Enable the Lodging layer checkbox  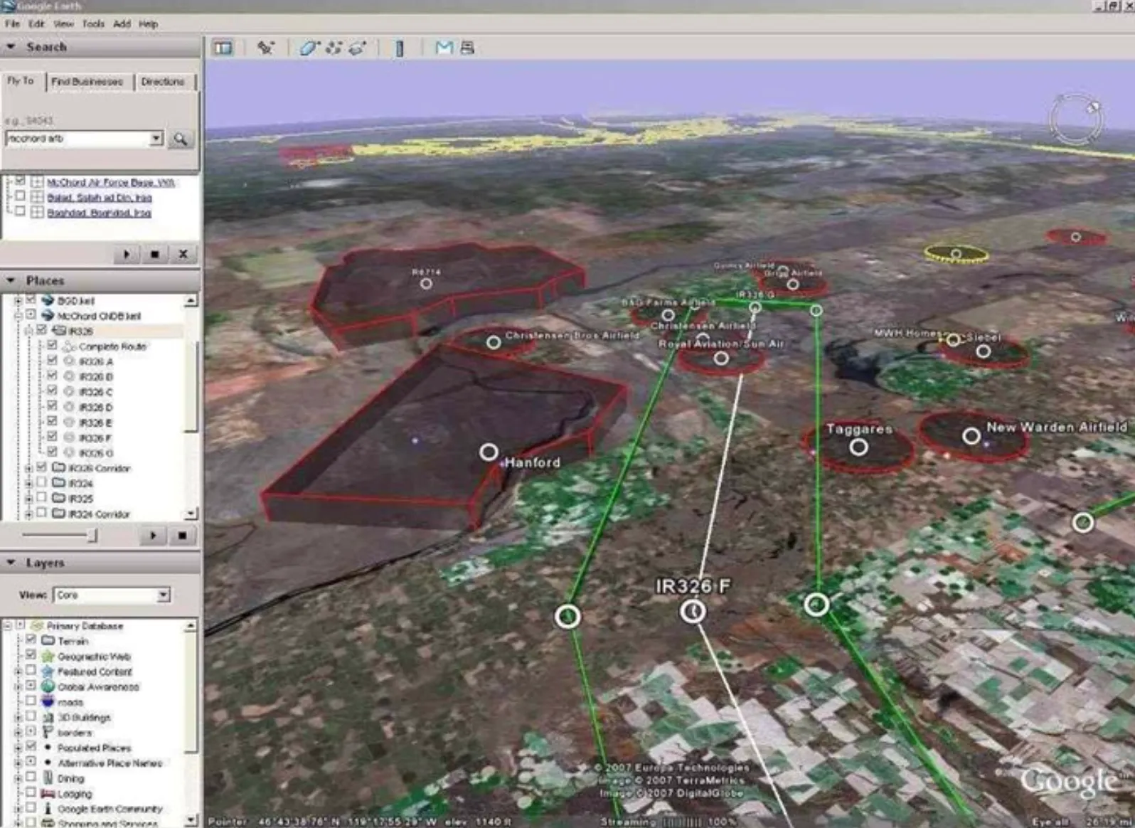pyautogui.click(x=31, y=792)
